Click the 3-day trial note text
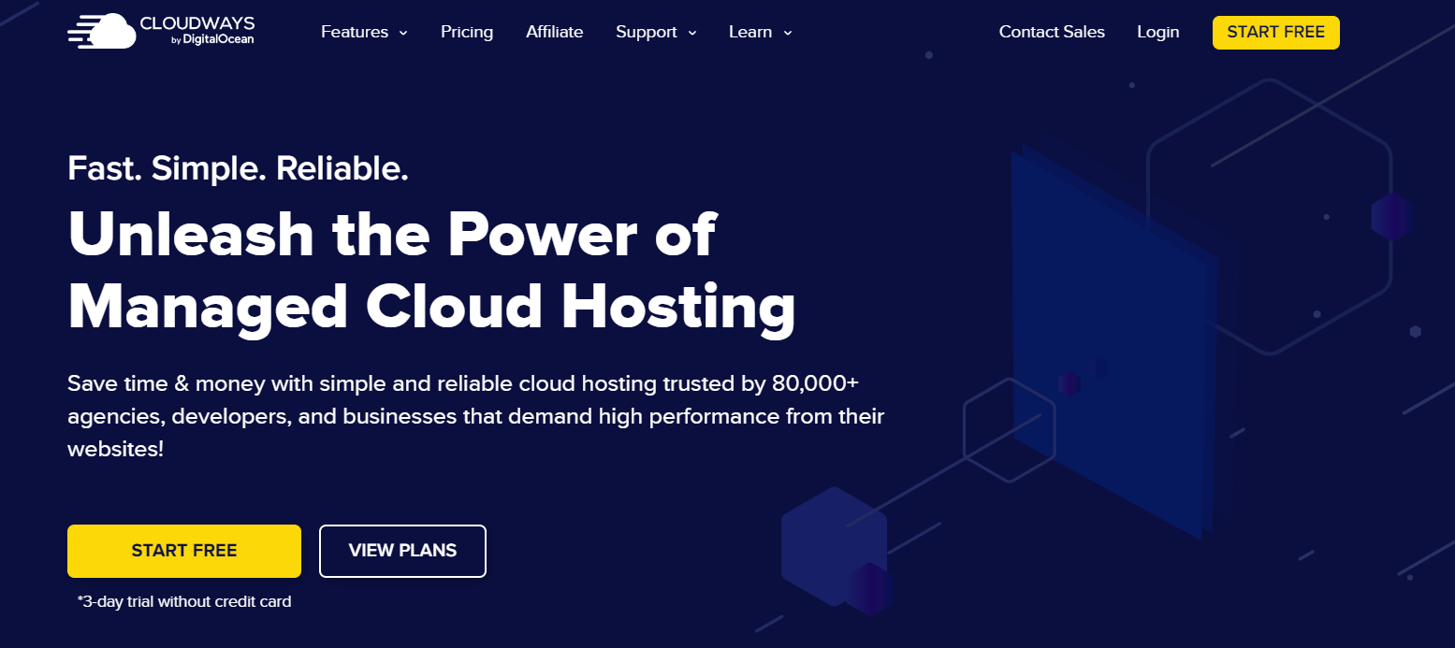The image size is (1455, 648). pyautogui.click(x=184, y=601)
